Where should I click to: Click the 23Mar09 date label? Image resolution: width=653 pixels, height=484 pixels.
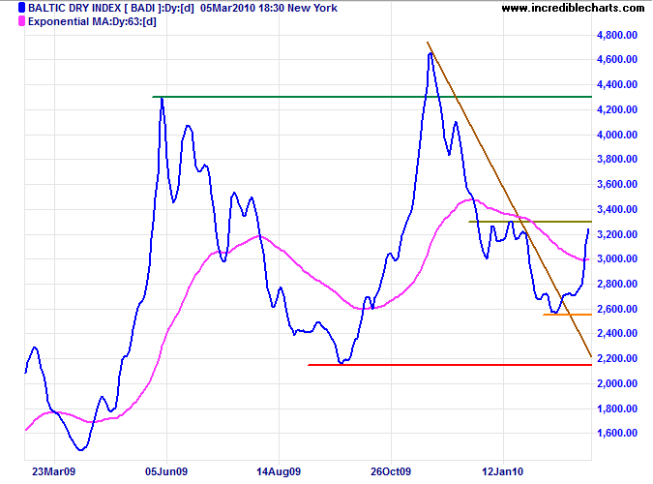pos(48,473)
